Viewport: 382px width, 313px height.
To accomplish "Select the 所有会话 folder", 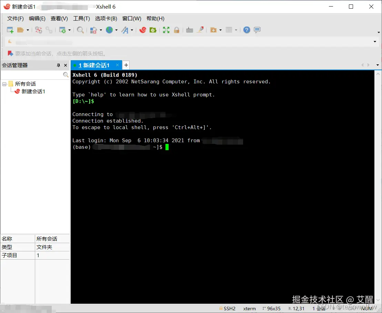I will tap(25, 84).
